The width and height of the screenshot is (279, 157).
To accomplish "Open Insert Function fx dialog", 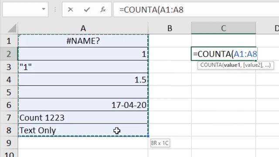I will click(103, 10).
